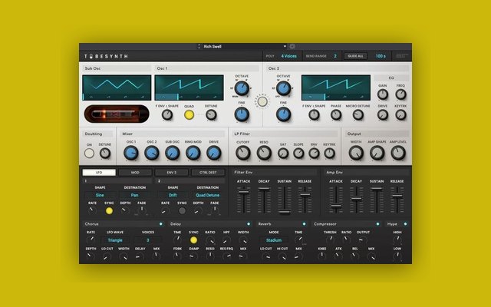Toggle LFO 2 SYNC gray button
Viewport: 491px width, 307px height.
[x=182, y=211]
